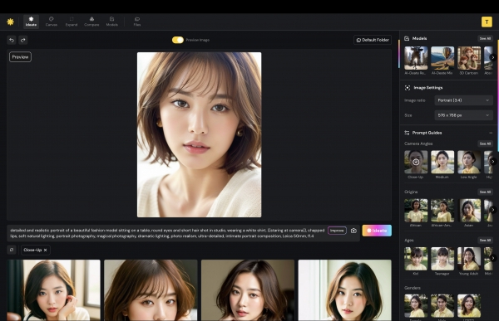Select the Asian origin thumbnail
This screenshot has height=321, width=499.
(469, 210)
